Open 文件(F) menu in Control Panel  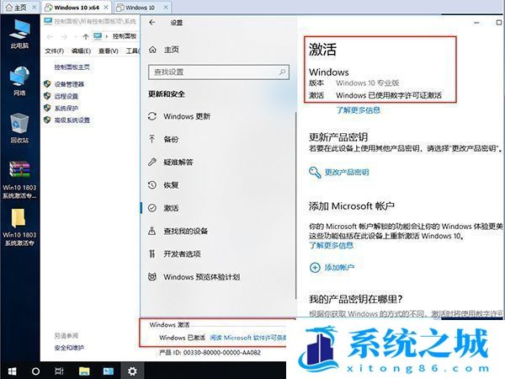point(54,51)
